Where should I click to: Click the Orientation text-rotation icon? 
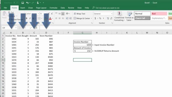tap(67, 14)
